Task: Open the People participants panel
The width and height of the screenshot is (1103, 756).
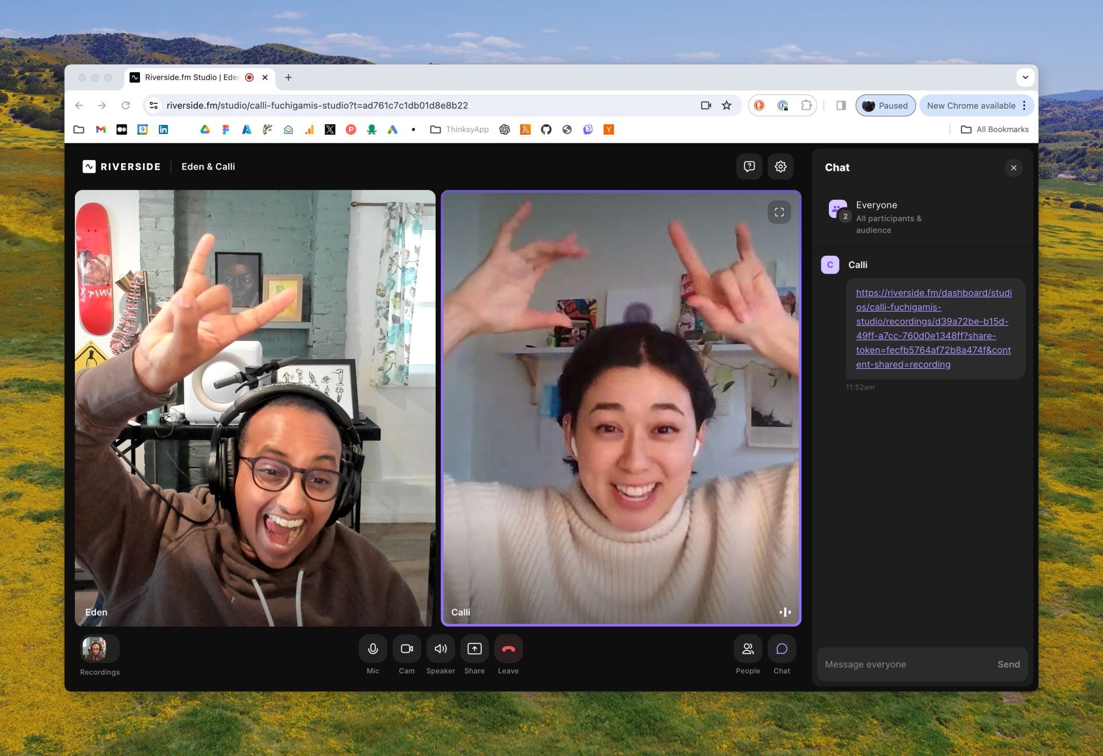Action: coord(748,649)
